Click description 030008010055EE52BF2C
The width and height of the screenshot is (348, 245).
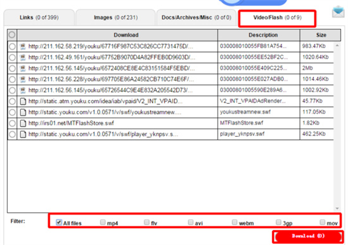pyautogui.click(x=254, y=57)
